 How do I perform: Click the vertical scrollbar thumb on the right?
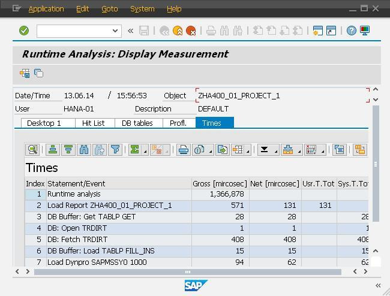point(376,164)
